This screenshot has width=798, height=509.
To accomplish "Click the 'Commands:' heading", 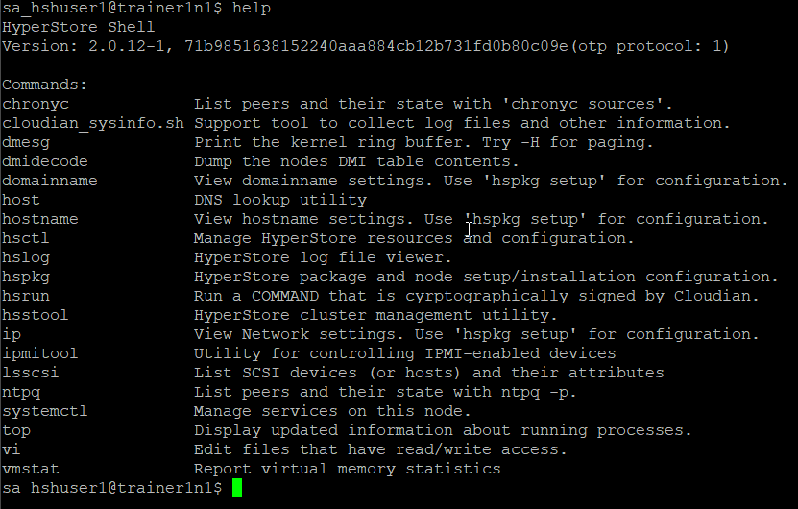I will click(45, 85).
